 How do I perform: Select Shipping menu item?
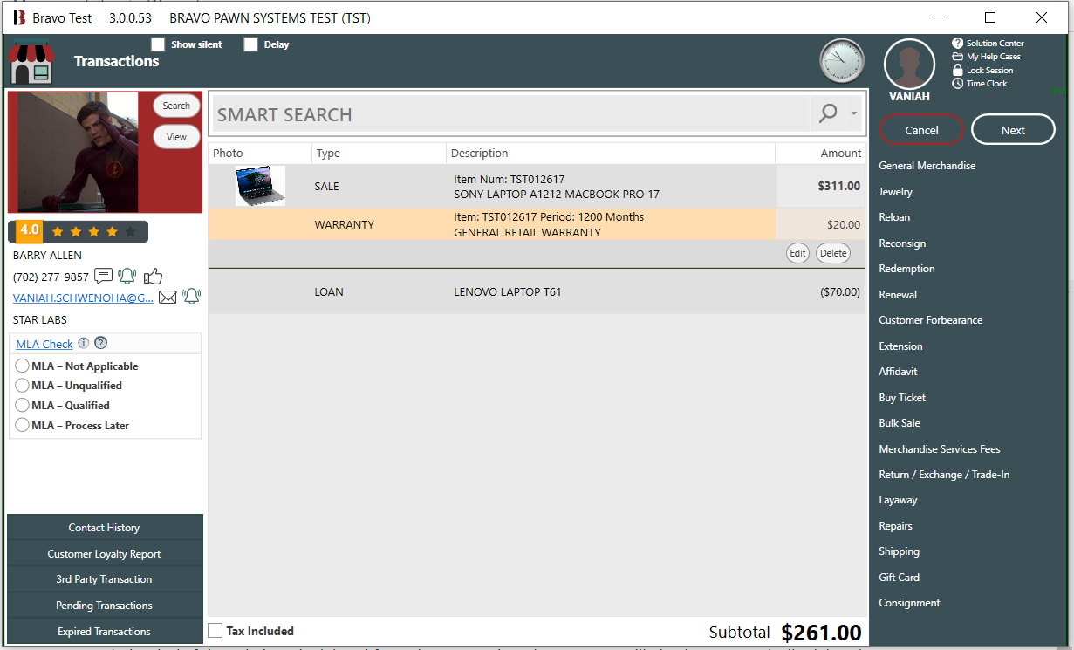[x=899, y=551]
